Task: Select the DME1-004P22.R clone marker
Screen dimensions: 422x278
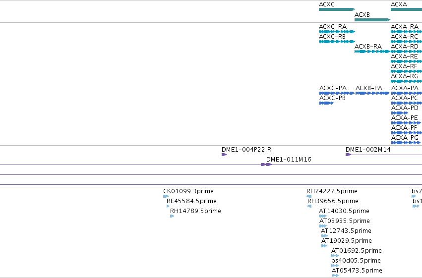Action: tap(224, 155)
